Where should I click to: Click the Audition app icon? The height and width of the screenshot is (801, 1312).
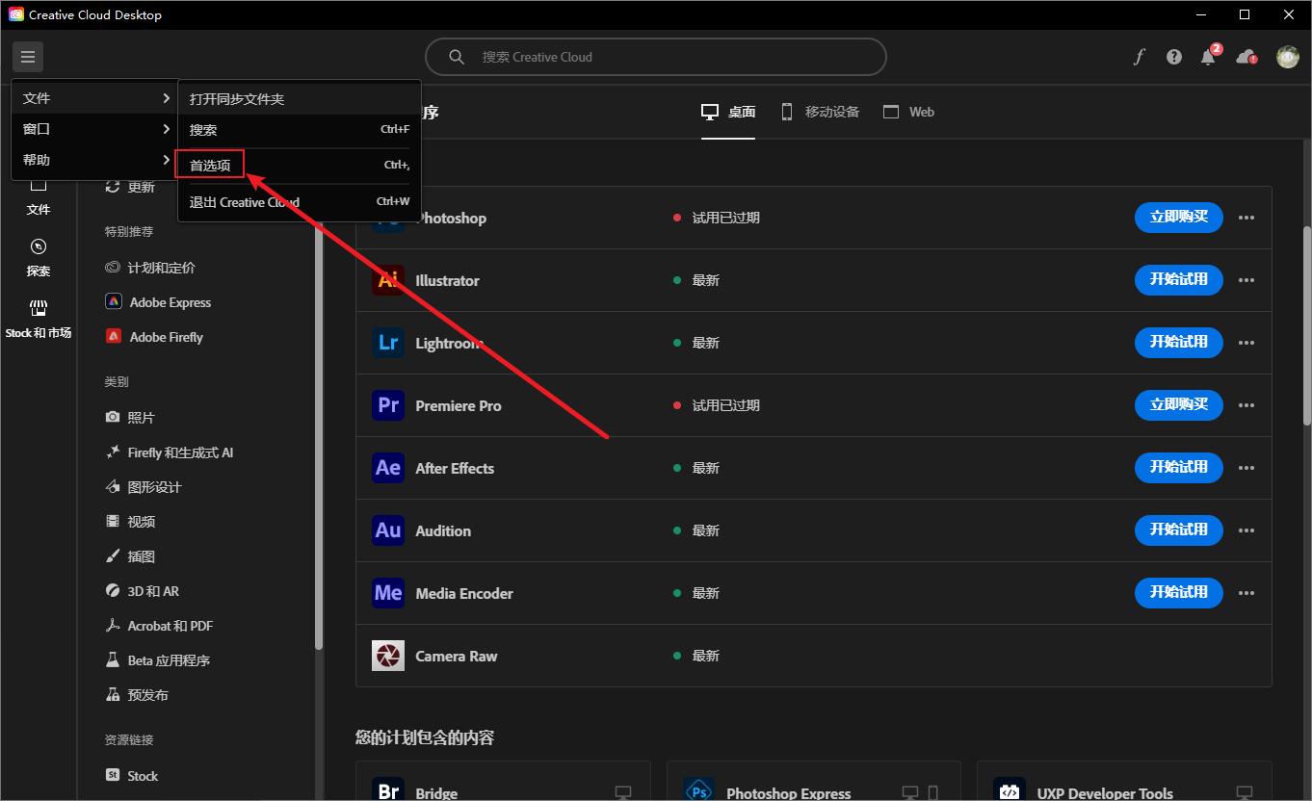coord(388,530)
